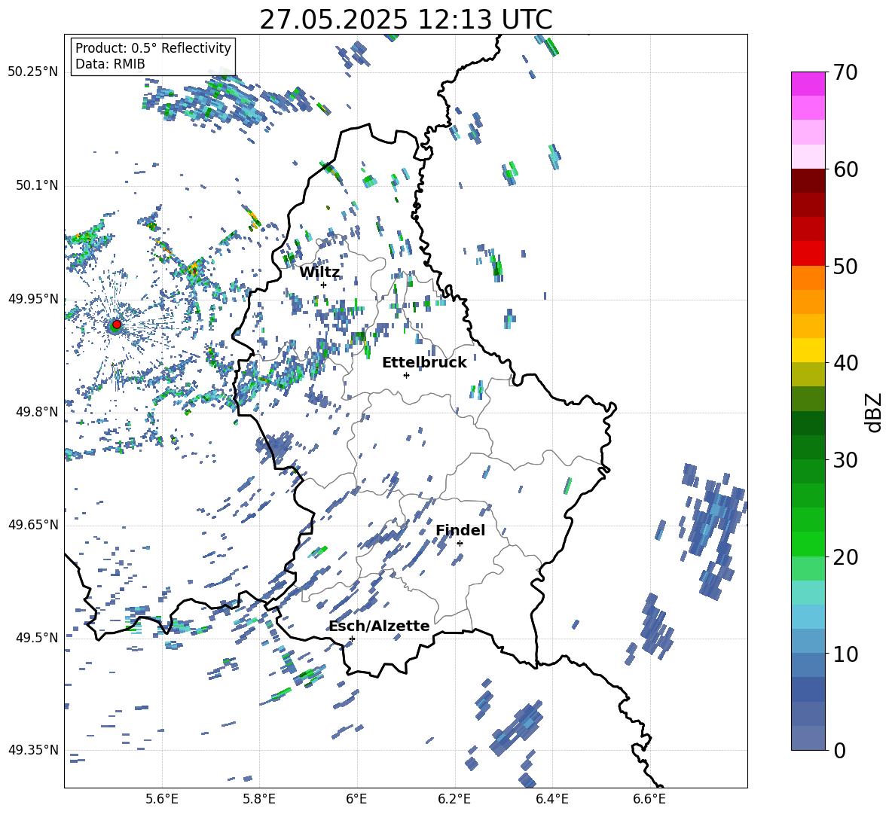Click the 5.8°E longitude label

click(x=259, y=799)
